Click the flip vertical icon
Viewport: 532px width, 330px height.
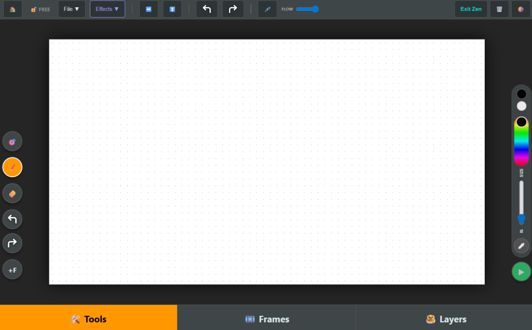pos(172,9)
